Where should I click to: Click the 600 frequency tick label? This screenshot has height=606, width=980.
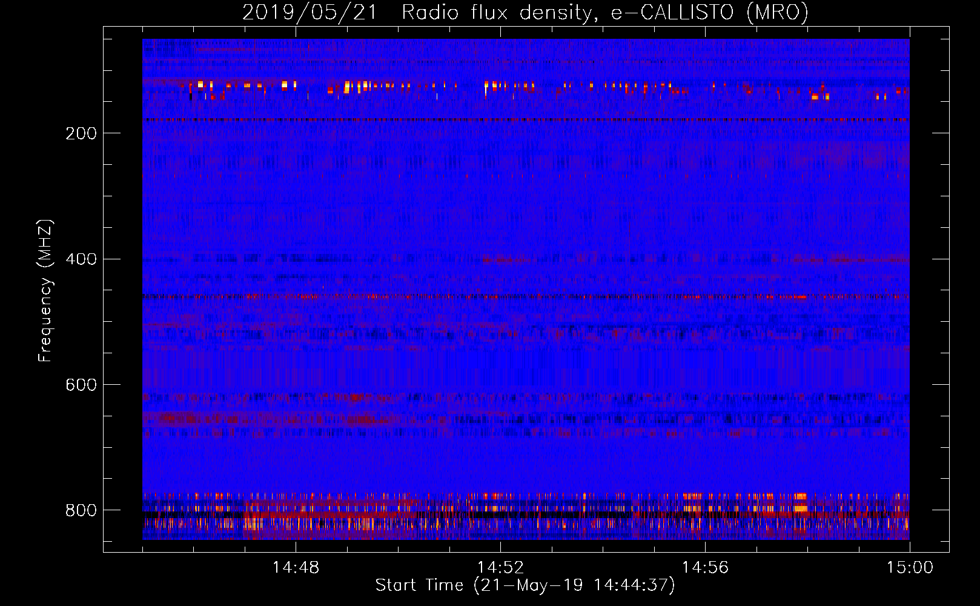tap(81, 385)
